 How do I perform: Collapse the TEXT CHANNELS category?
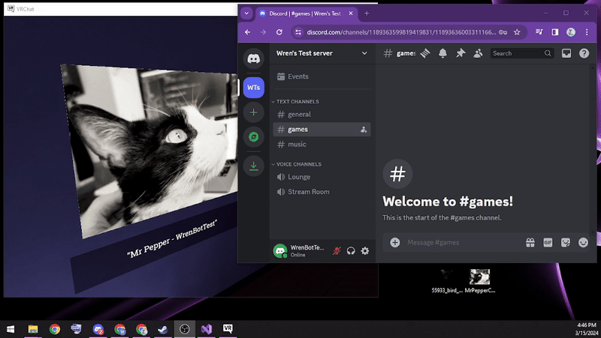[296, 102]
